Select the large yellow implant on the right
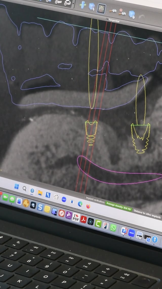Screen dimensions: 162x289 pos(140,138)
